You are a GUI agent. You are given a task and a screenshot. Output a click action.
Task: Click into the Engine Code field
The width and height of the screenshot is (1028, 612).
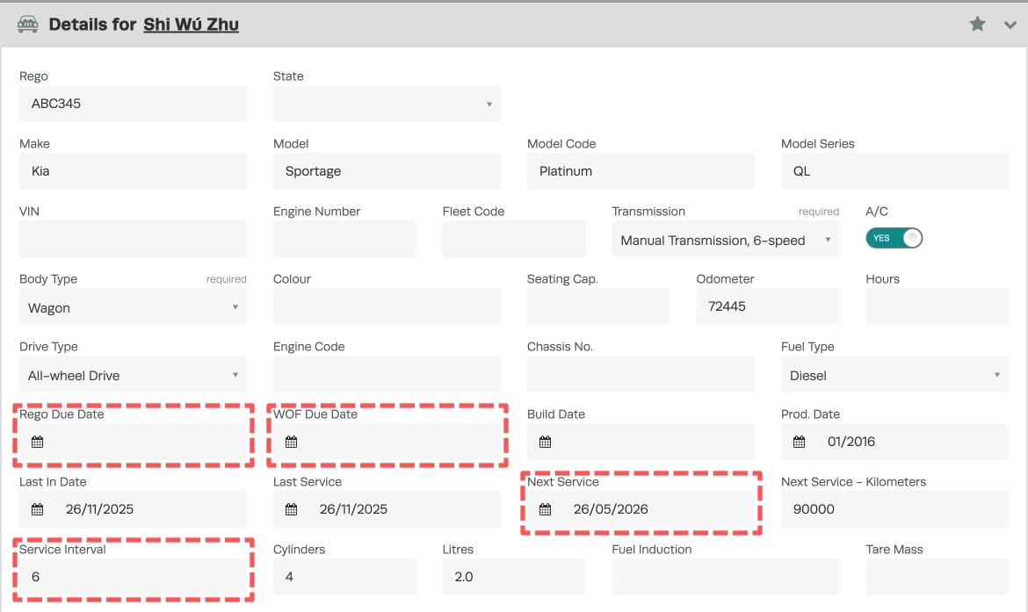[x=387, y=374]
